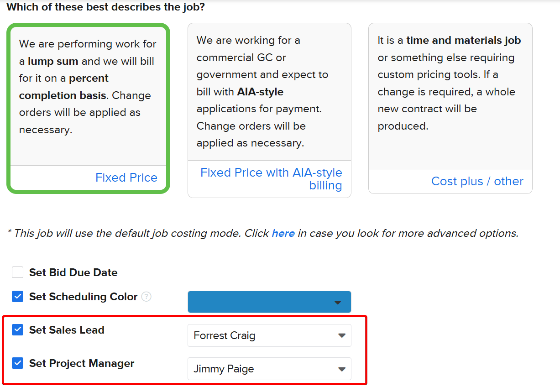Image resolution: width=560 pixels, height=387 pixels.
Task: Click the blue scheduling color swatch
Action: point(260,302)
